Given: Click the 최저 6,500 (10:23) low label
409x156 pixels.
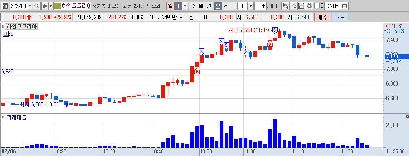Looking at the screenshot, I should 40,105.
